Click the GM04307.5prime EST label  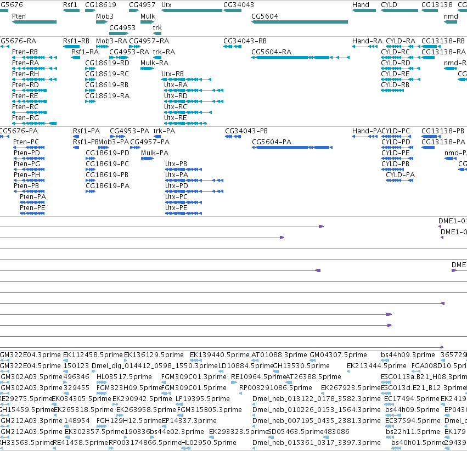338,355
